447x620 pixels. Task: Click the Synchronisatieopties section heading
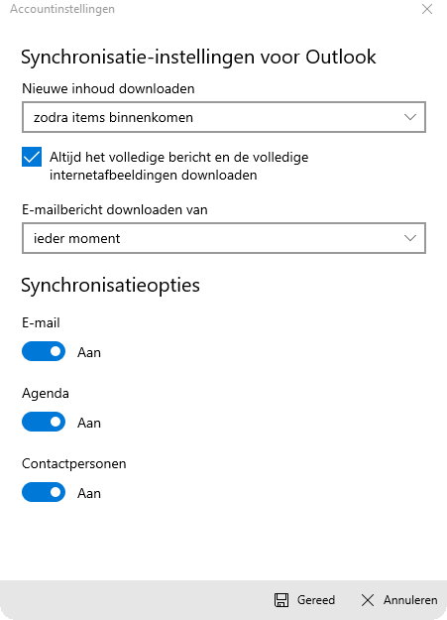tap(110, 286)
